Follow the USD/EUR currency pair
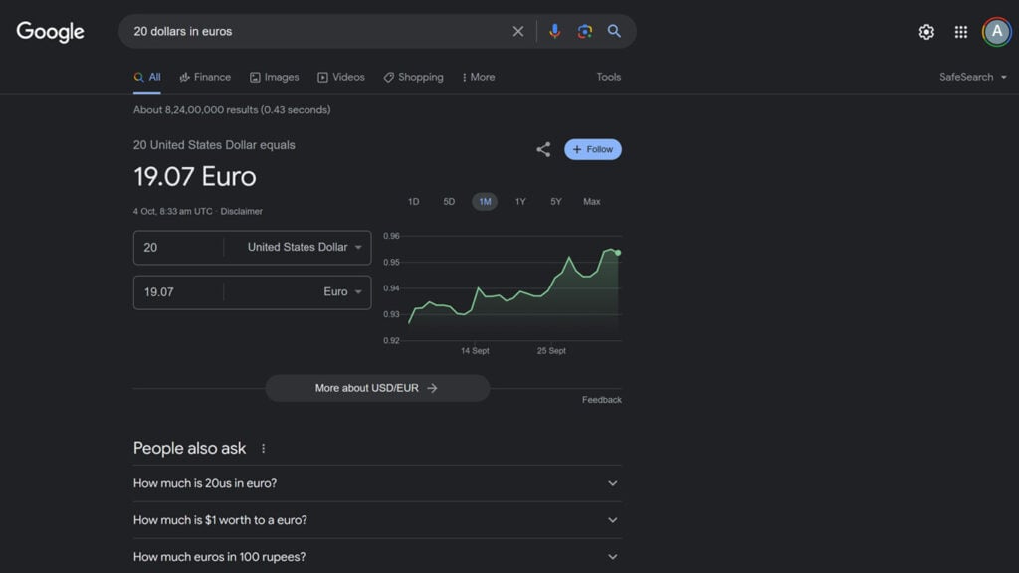This screenshot has width=1019, height=573. click(x=593, y=149)
